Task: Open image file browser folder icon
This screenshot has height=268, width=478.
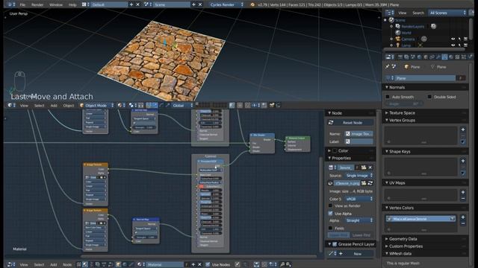Action: [x=364, y=183]
